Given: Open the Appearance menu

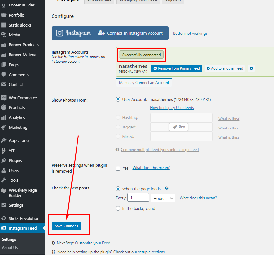Looking at the screenshot, I should coord(19,141).
